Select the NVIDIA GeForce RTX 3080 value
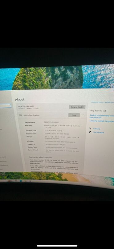Screen dimensions: 114x249 pyautogui.click(x=57, y=134)
